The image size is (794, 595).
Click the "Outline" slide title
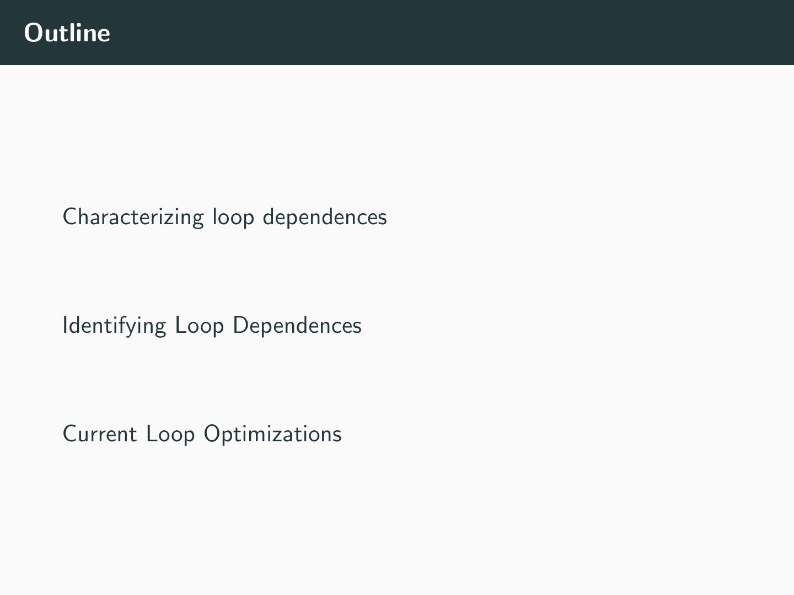[67, 33]
